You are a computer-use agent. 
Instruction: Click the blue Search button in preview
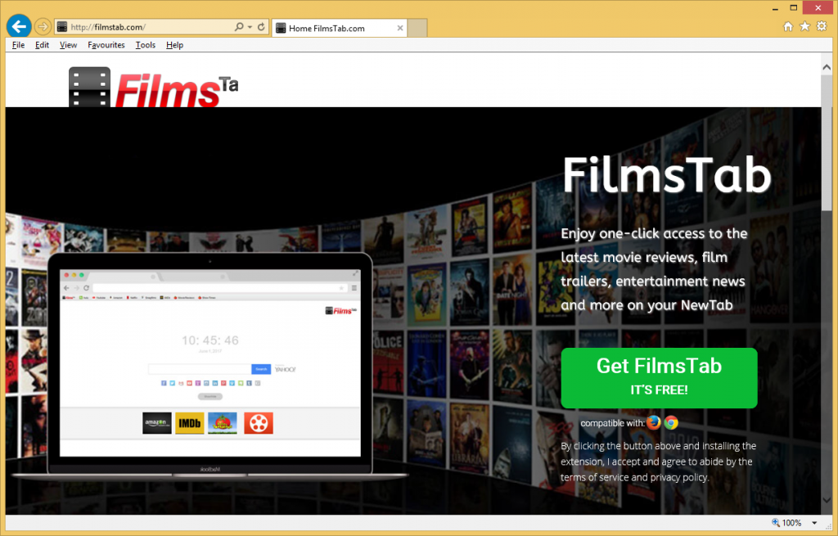click(x=261, y=369)
